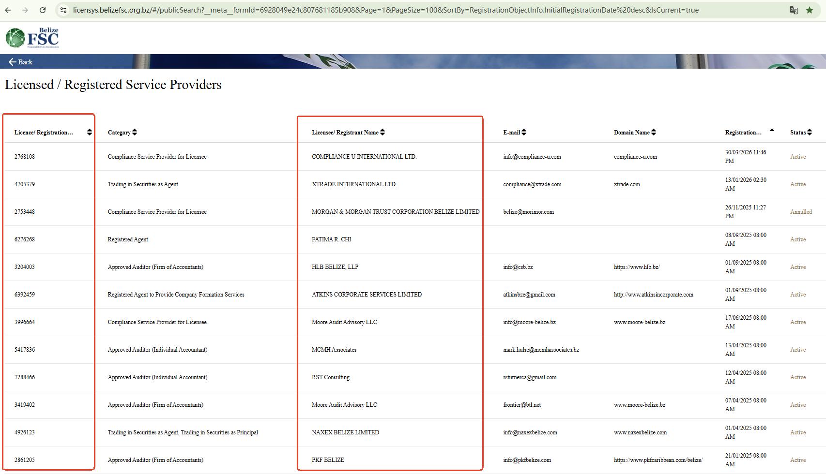
Task: Click the Belize FSC logo
Action: [x=32, y=38]
